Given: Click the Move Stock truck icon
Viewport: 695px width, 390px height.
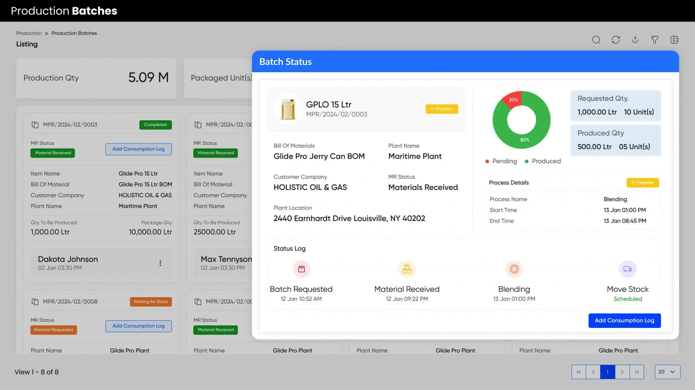Looking at the screenshot, I should 628,269.
